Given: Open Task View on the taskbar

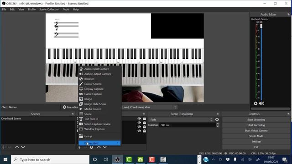Looking at the screenshot, I should (106, 159).
